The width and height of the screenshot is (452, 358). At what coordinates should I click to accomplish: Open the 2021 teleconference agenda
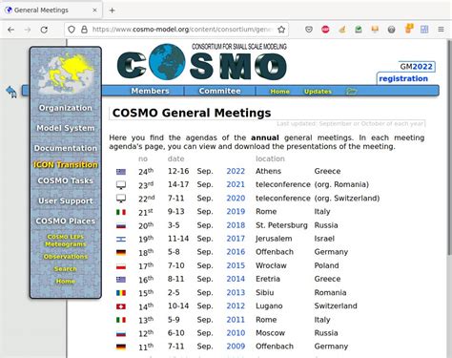coord(236,184)
